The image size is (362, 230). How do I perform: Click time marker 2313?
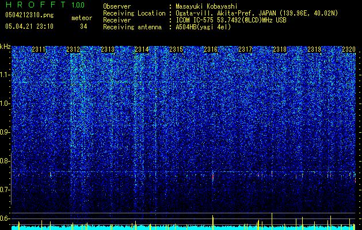[108, 49]
